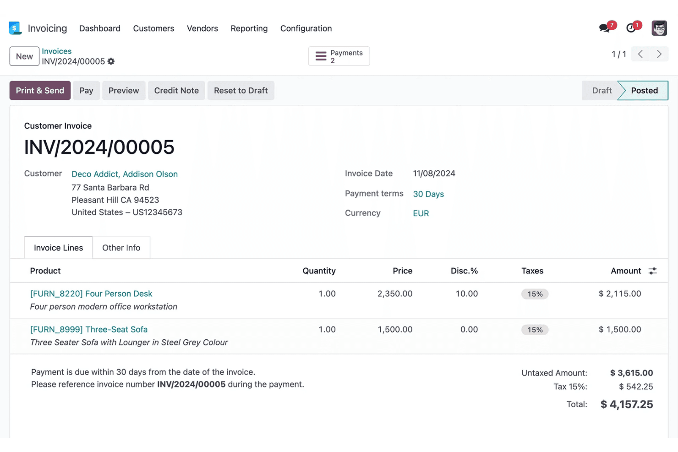Open column settings adjust icon
This screenshot has height=452, width=678.
tap(653, 271)
